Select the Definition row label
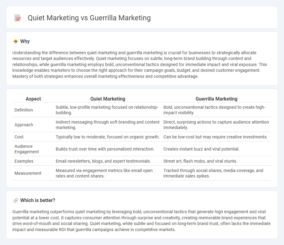This screenshot has height=245, width=284. (x=24, y=110)
